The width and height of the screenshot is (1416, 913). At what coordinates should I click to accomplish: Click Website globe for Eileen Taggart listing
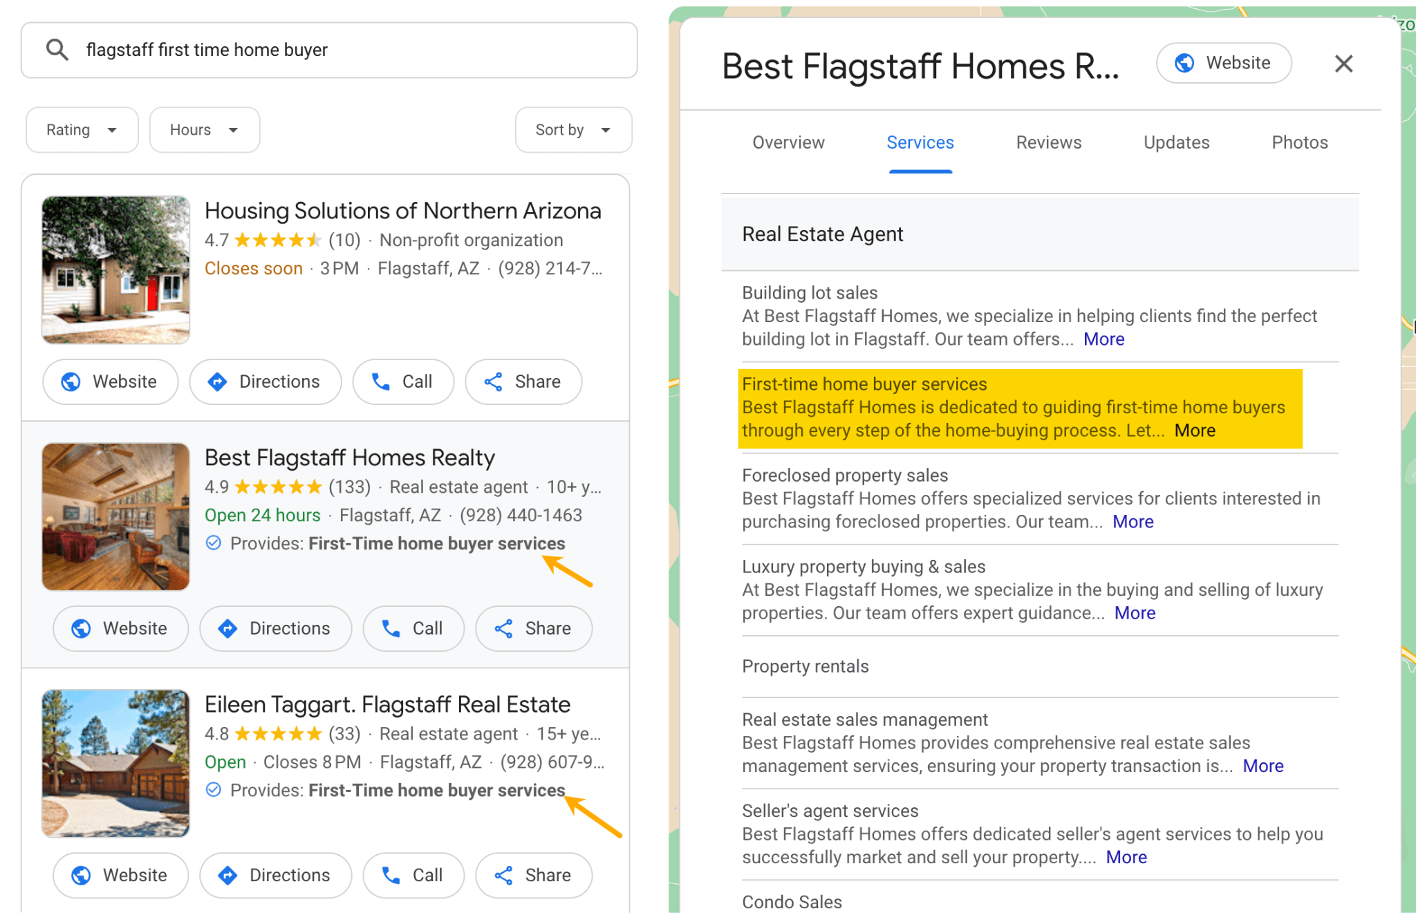[x=82, y=875]
